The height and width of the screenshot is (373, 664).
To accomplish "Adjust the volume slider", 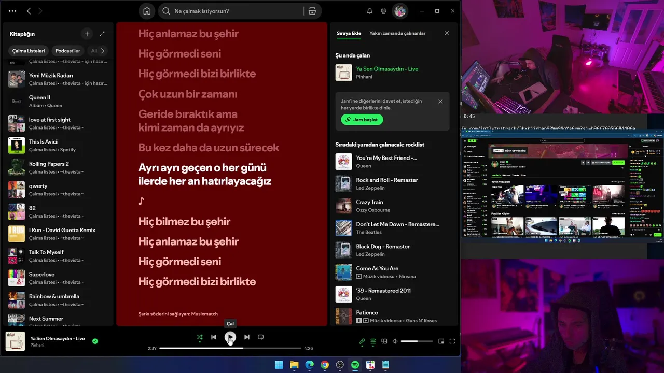I will pos(417,341).
